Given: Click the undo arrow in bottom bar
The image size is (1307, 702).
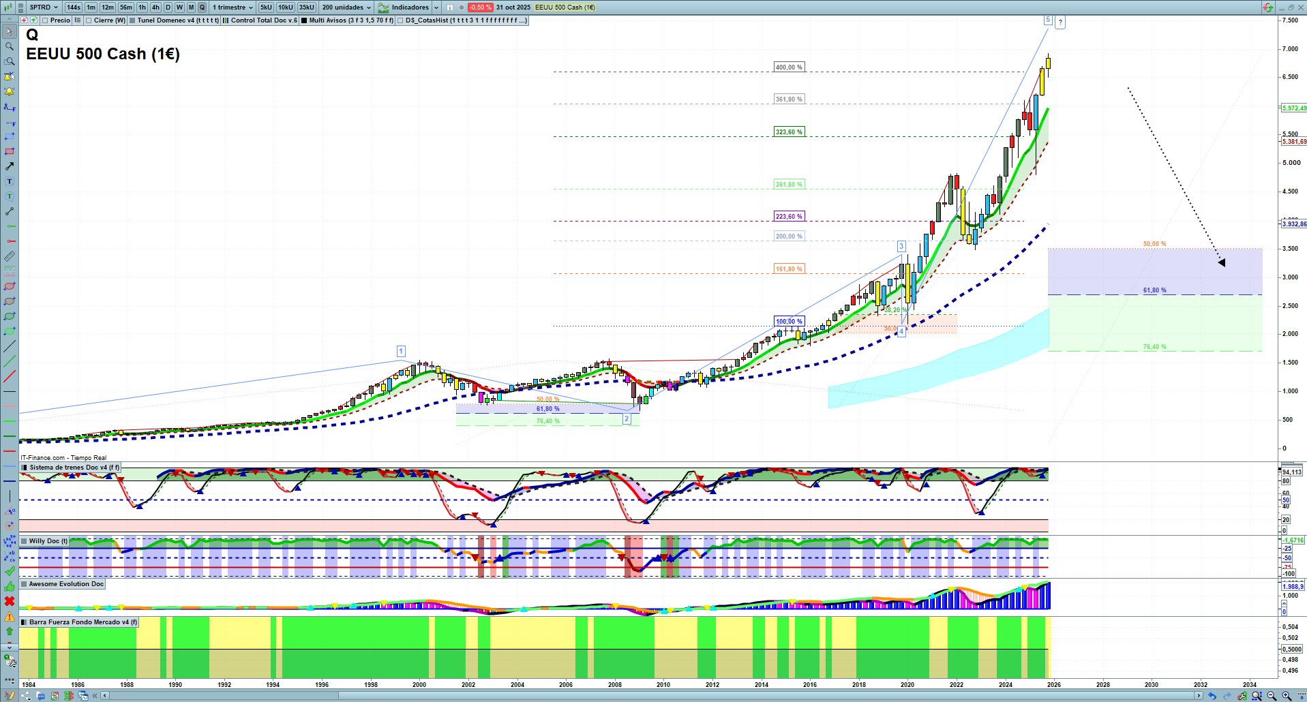Looking at the screenshot, I should (x=1212, y=696).
